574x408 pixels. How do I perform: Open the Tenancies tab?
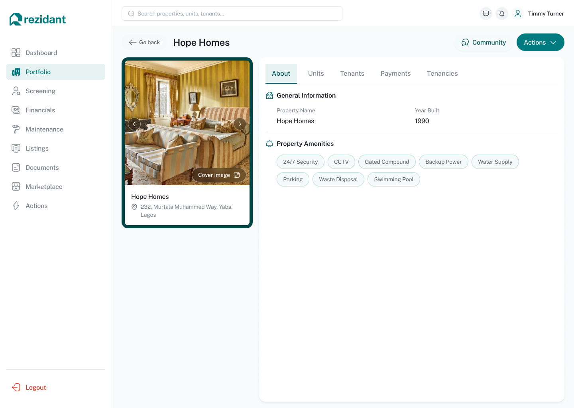click(x=442, y=73)
